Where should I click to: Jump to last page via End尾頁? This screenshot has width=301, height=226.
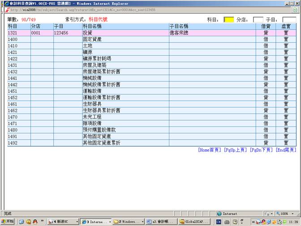pyautogui.click(x=285, y=150)
